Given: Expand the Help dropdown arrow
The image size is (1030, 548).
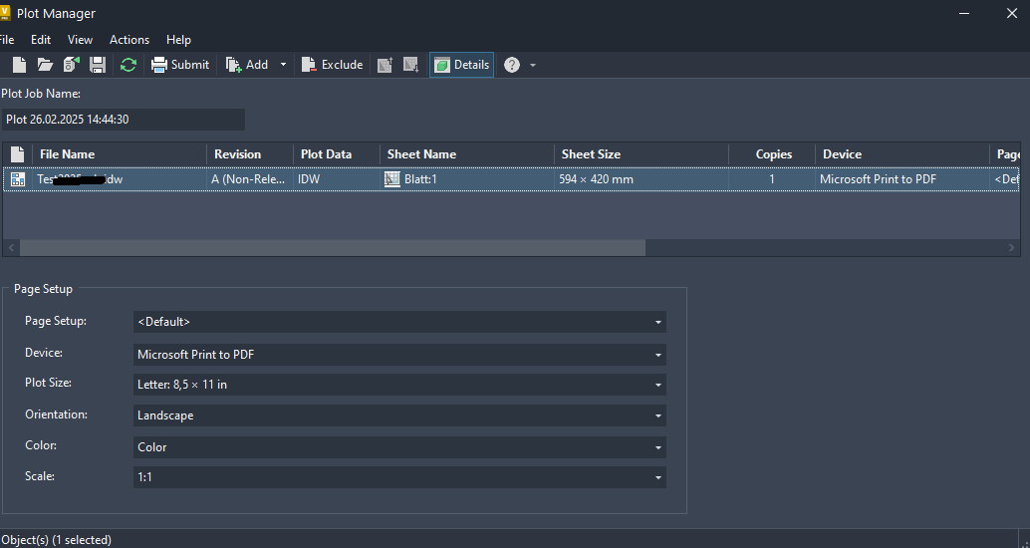Looking at the screenshot, I should pos(533,65).
